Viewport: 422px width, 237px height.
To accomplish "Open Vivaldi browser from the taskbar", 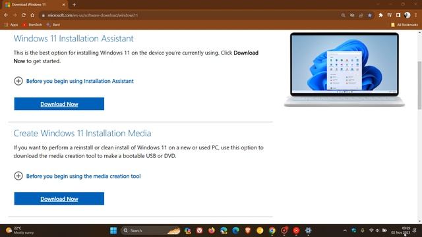I will click(199, 230).
